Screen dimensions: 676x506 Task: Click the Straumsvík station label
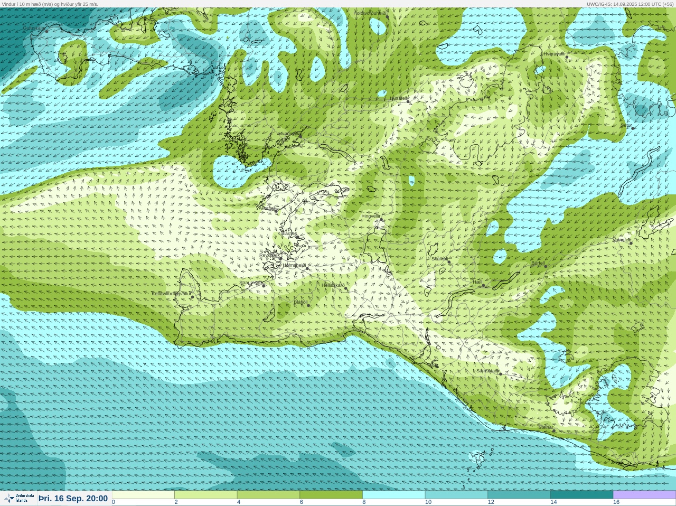coord(250,283)
